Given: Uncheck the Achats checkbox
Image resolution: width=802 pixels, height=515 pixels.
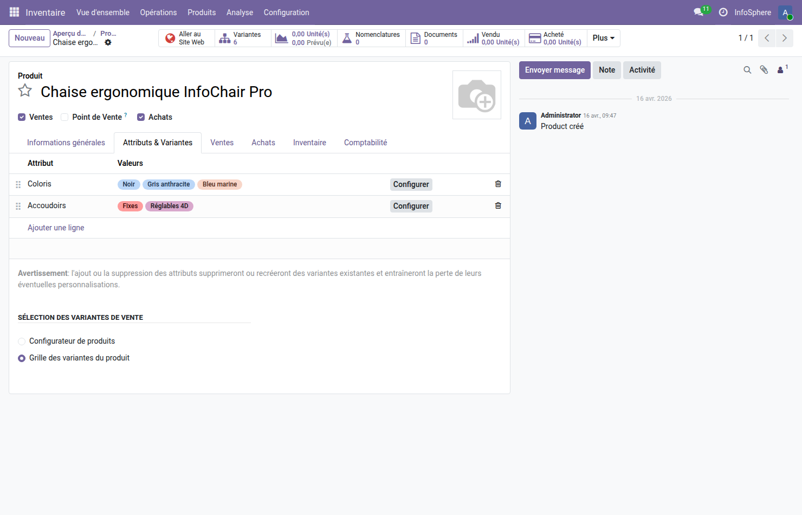Looking at the screenshot, I should point(141,117).
